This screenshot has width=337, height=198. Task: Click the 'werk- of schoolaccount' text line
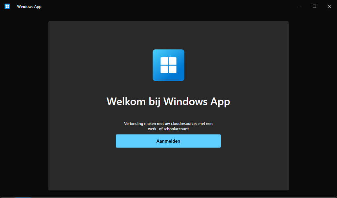[x=168, y=129]
